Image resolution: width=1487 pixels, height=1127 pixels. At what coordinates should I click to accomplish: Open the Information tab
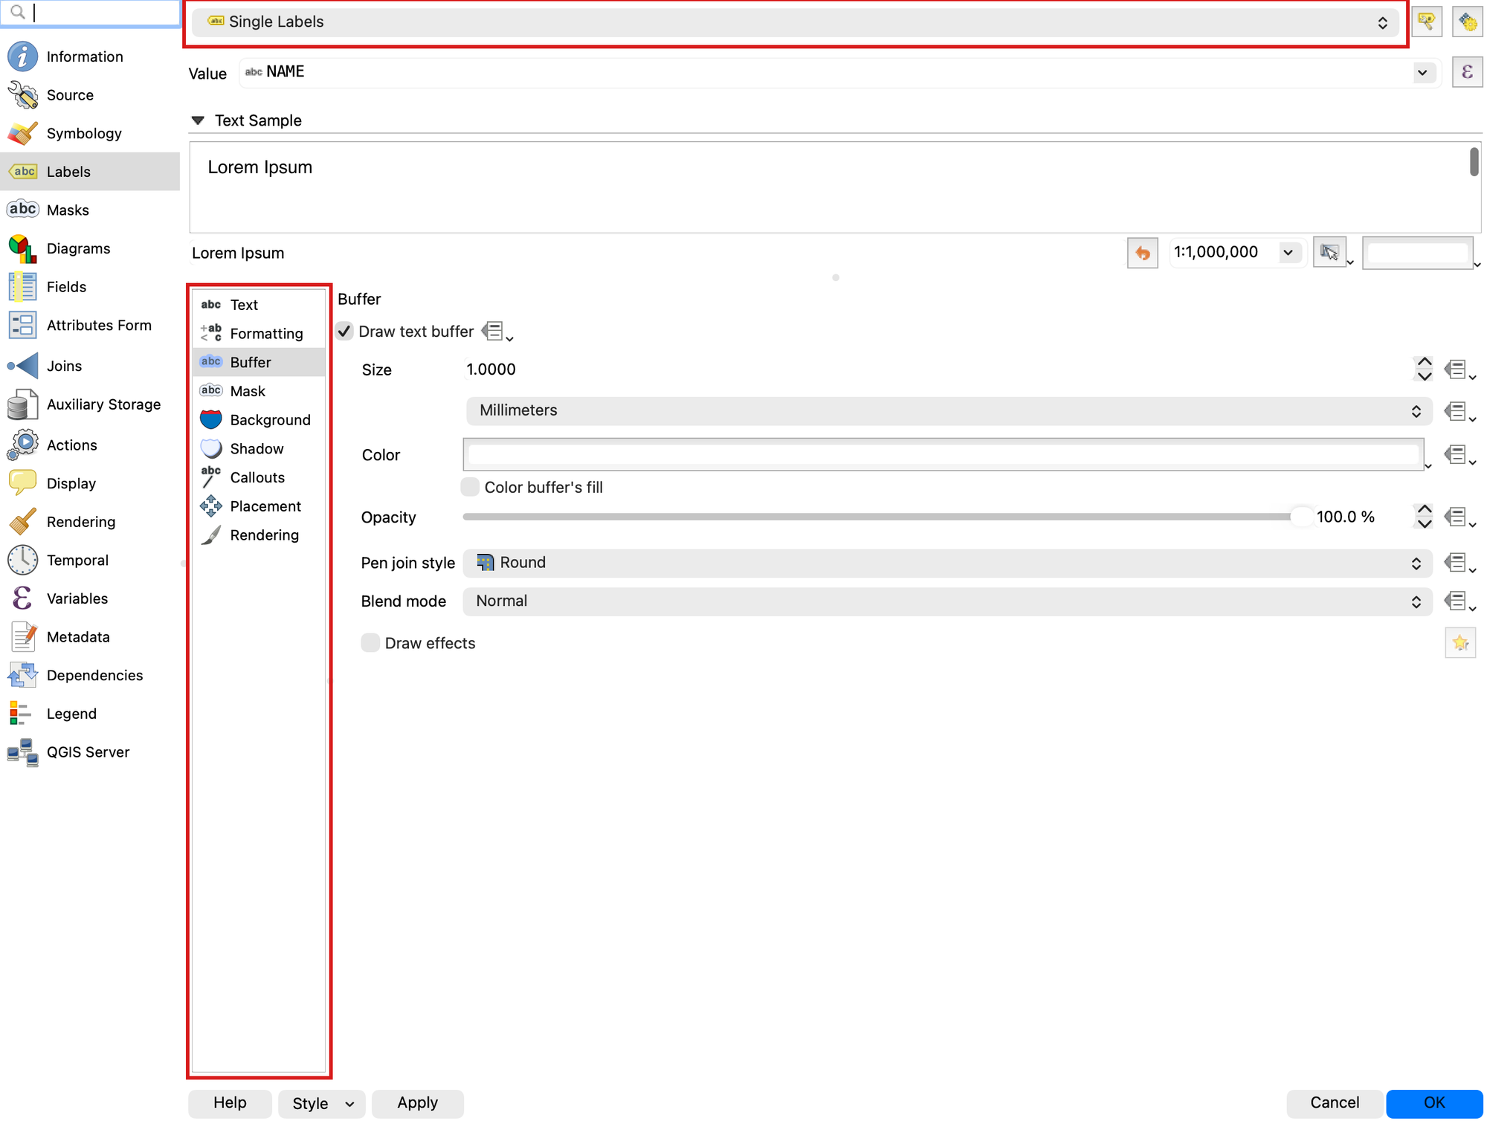[x=90, y=56]
